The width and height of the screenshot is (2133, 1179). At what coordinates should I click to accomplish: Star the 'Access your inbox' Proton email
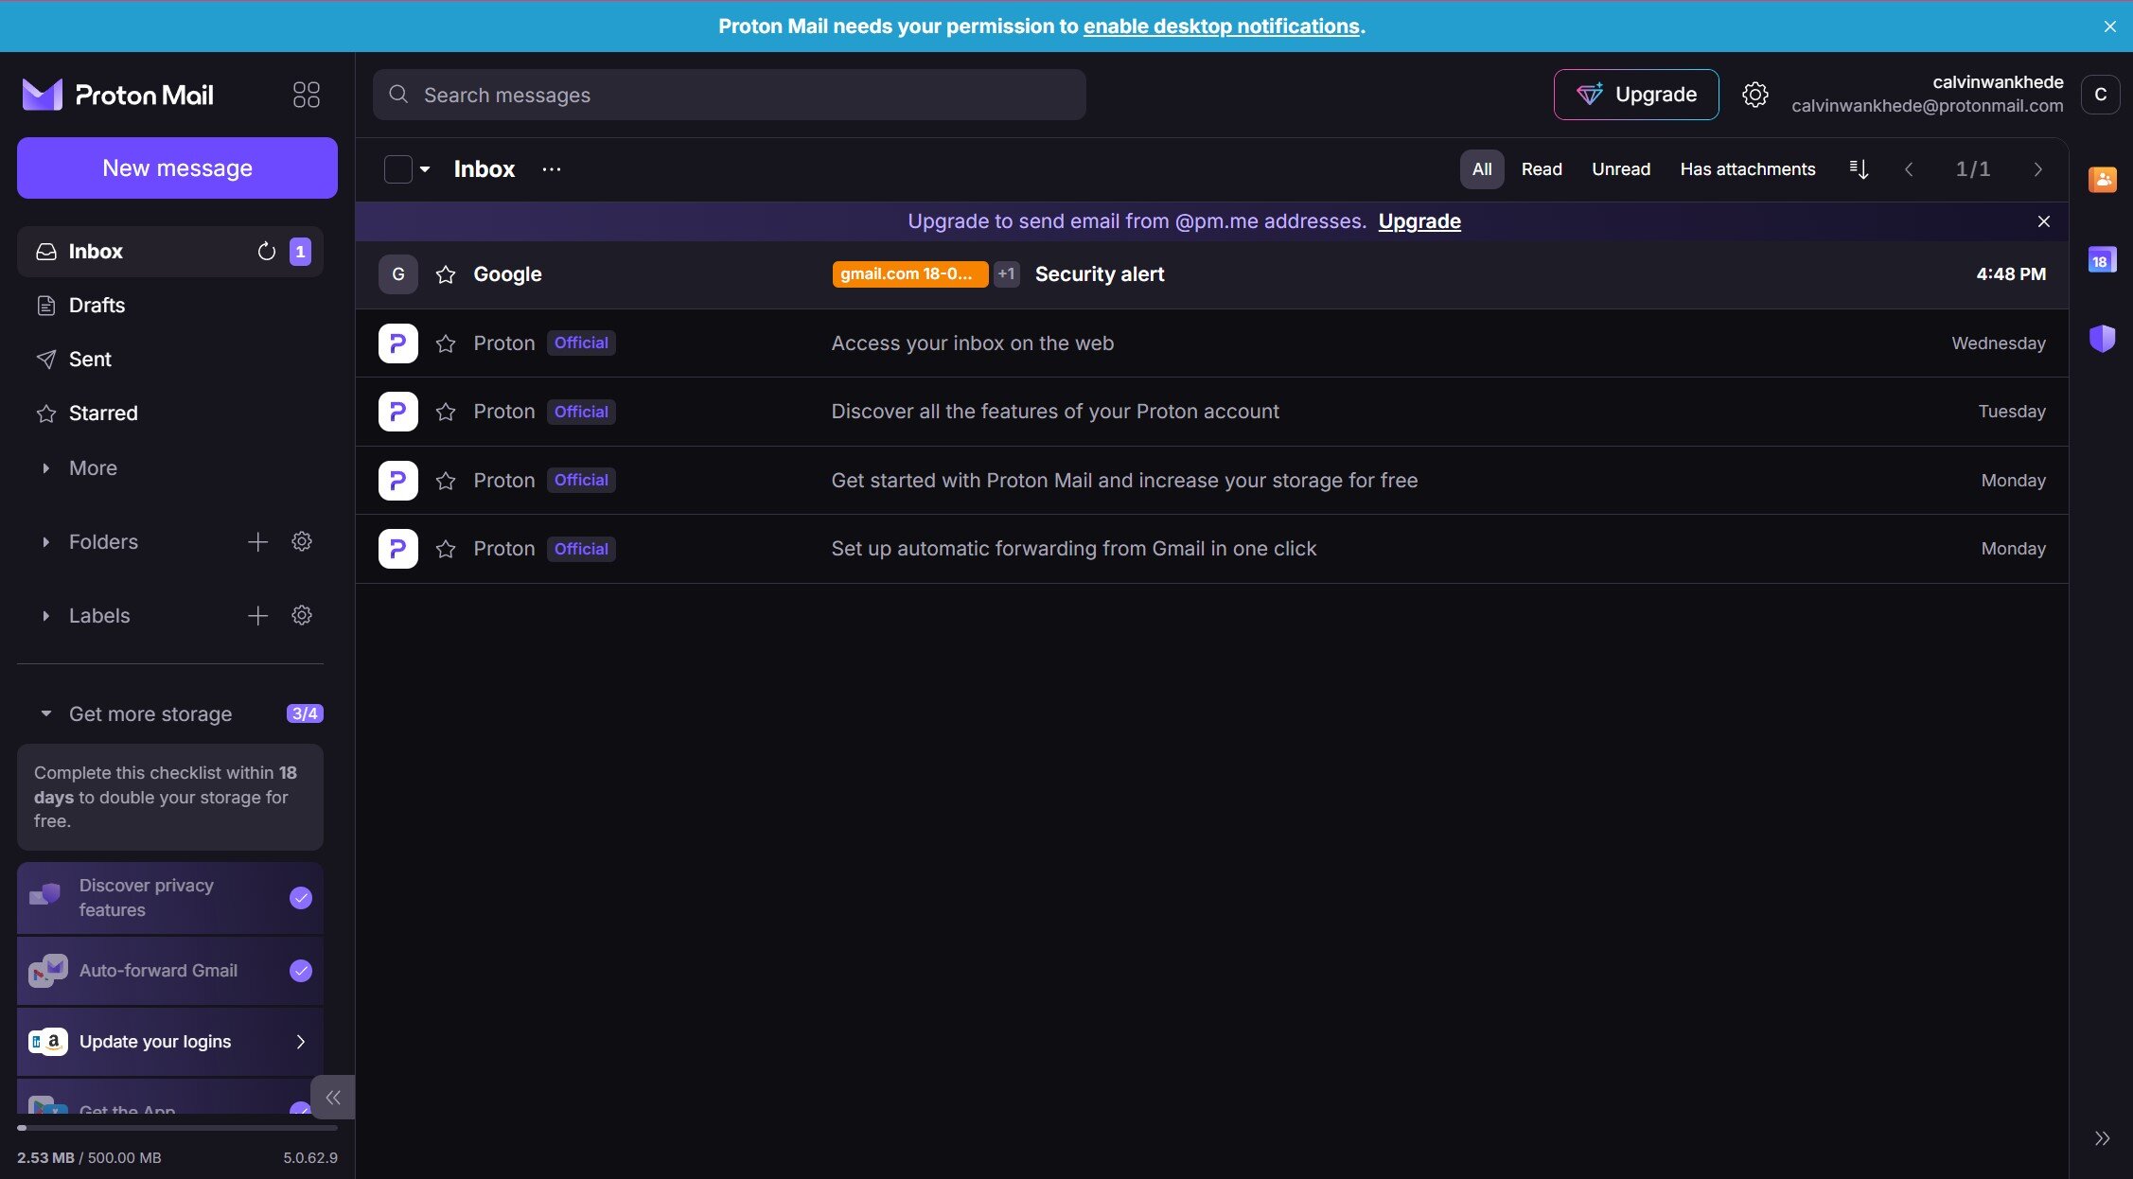446,343
